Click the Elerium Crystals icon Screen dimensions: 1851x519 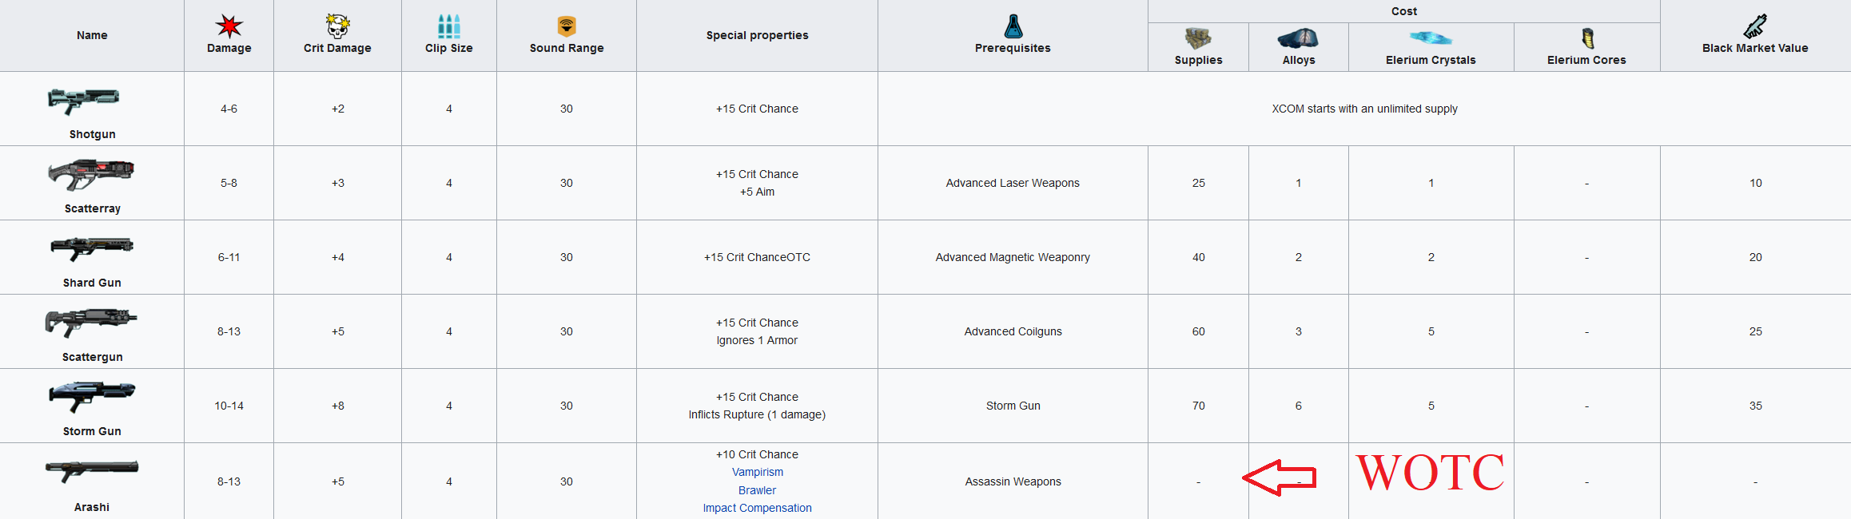tap(1431, 38)
